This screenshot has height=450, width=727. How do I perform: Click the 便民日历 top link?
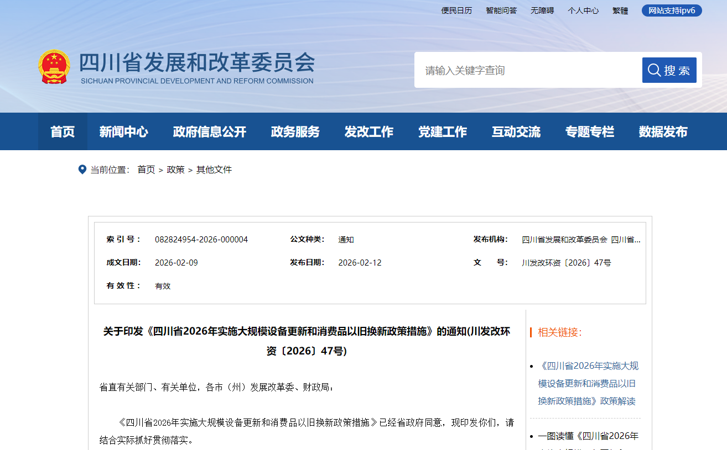coord(456,10)
